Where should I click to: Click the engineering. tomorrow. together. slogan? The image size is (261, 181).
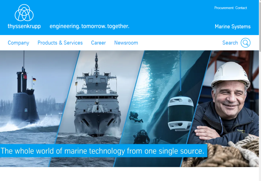(x=89, y=26)
